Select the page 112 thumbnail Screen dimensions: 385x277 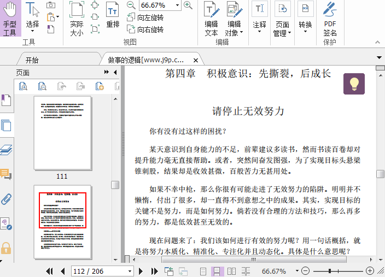[62, 222]
